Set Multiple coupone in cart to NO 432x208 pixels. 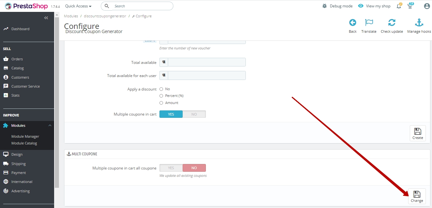(x=194, y=114)
